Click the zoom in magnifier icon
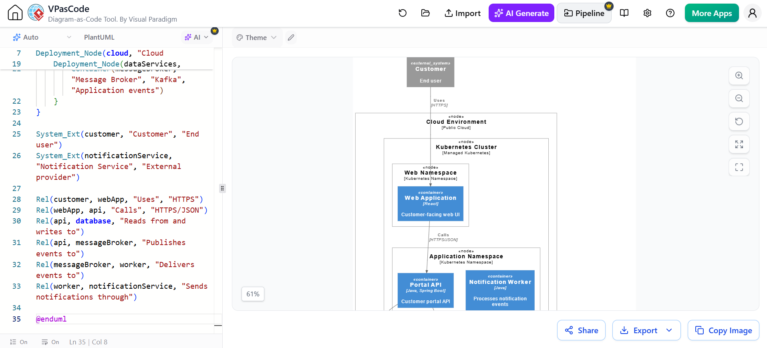The width and height of the screenshot is (767, 348). point(739,76)
